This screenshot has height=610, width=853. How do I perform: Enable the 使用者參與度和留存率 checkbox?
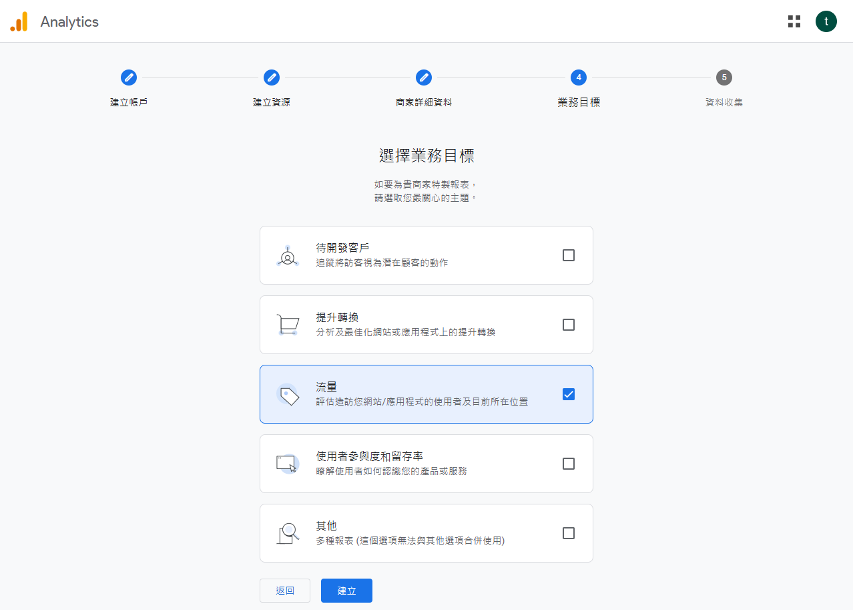click(568, 464)
